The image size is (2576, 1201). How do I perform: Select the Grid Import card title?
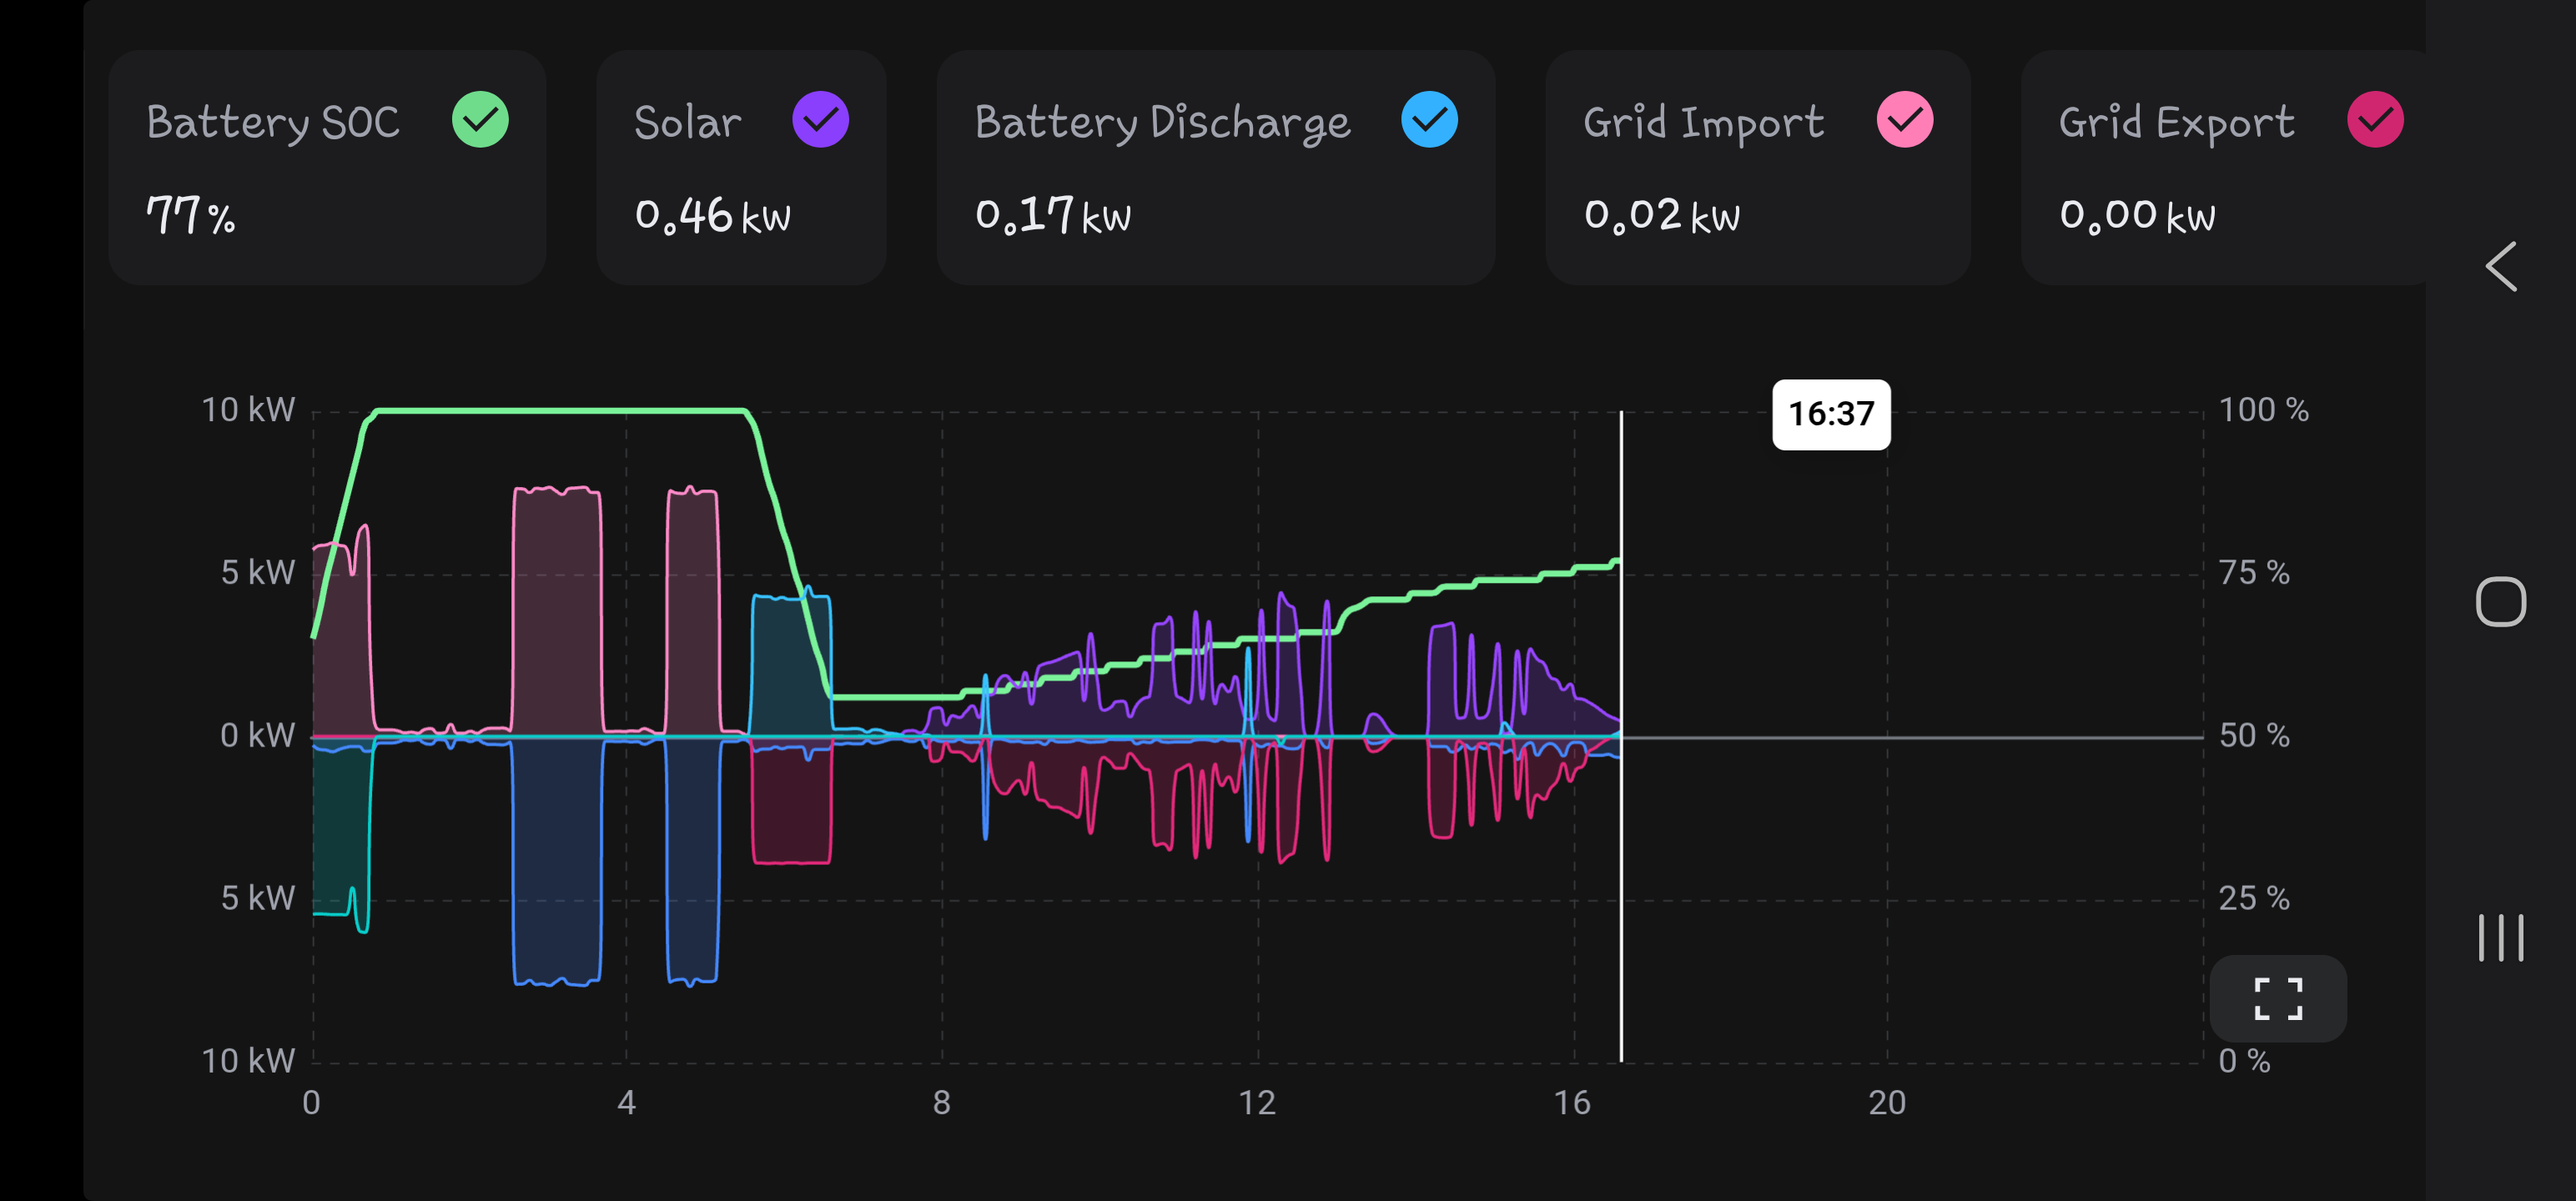[x=1703, y=123]
